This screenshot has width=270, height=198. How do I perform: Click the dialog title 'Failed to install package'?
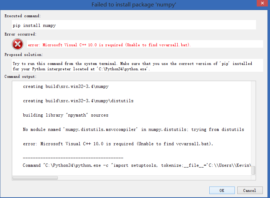134,4
